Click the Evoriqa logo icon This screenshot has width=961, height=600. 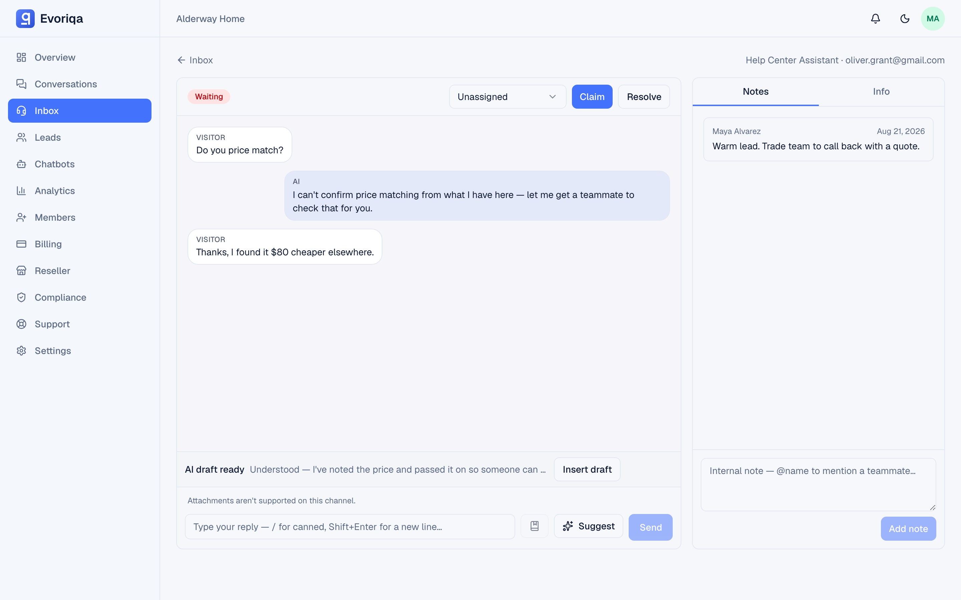pyautogui.click(x=25, y=19)
